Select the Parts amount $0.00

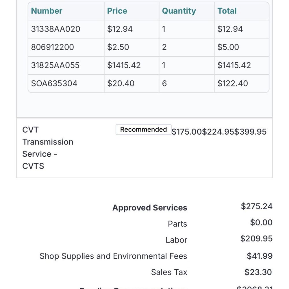[x=261, y=223]
